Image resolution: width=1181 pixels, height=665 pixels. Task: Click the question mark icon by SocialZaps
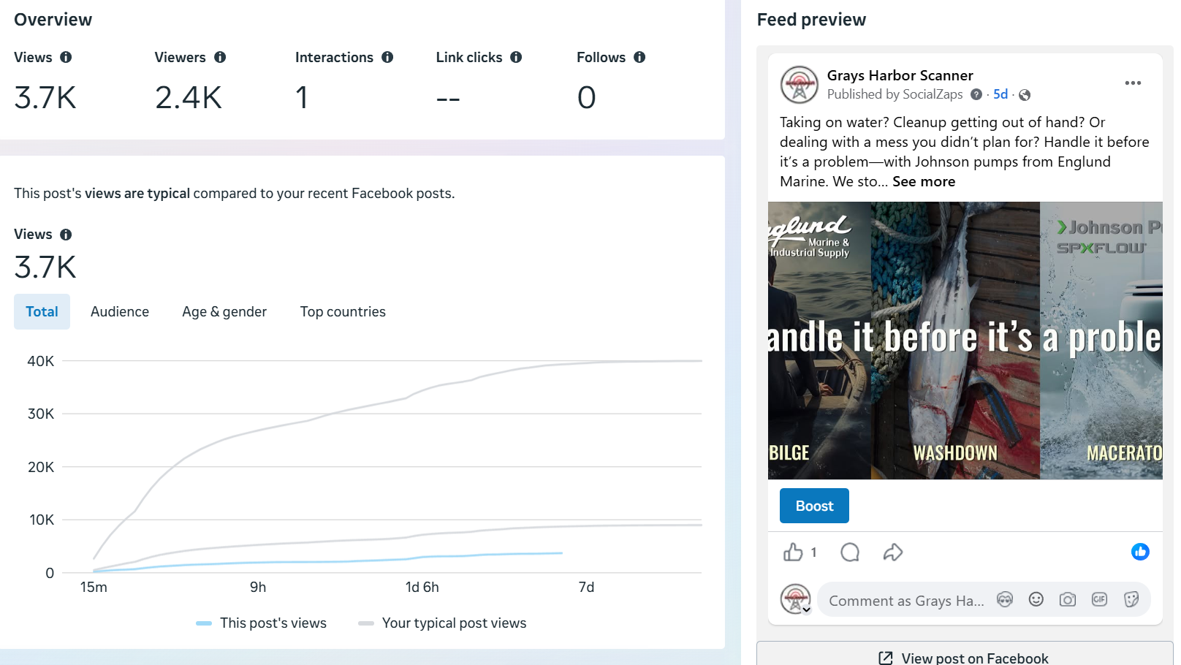(976, 94)
